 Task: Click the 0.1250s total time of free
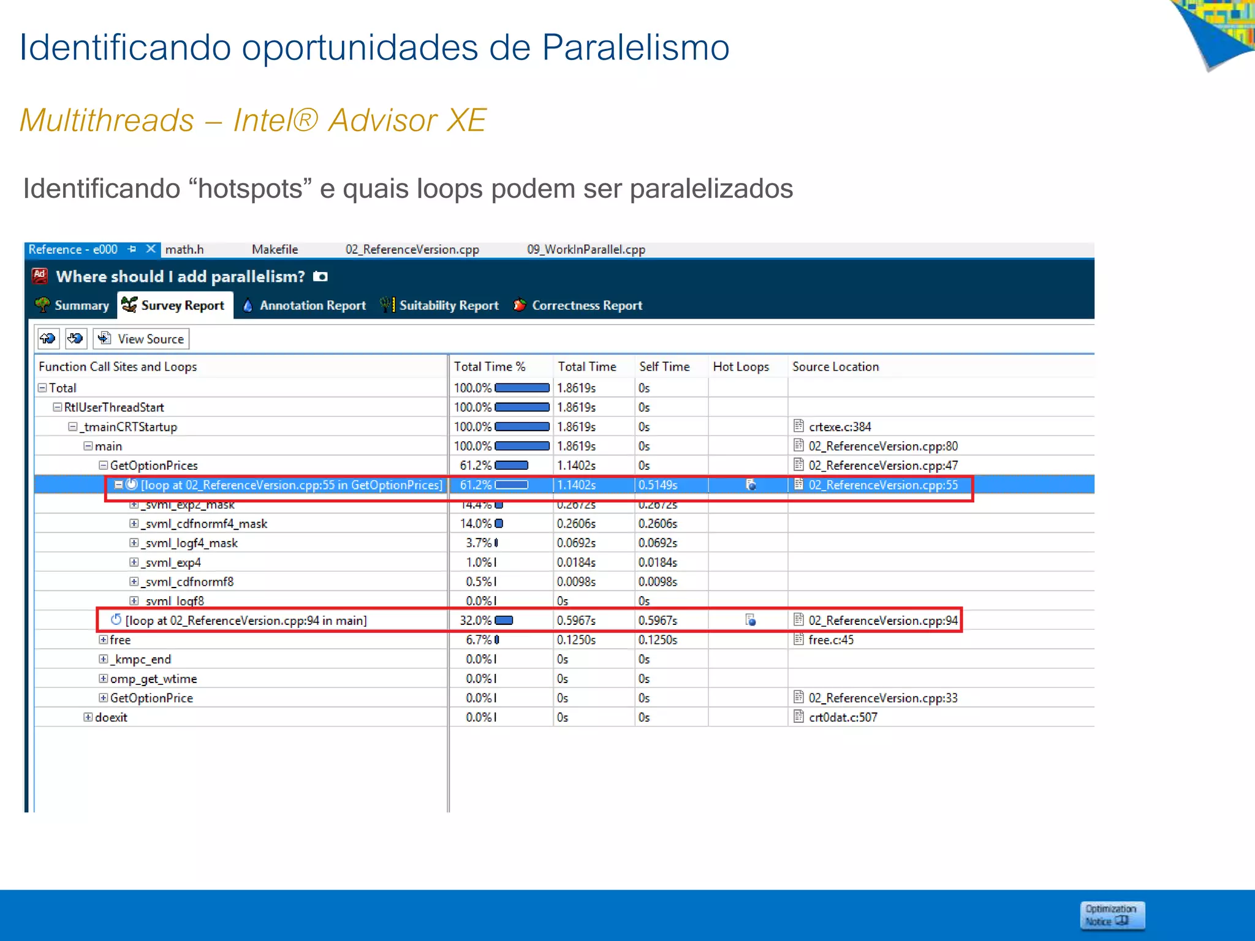click(594, 640)
